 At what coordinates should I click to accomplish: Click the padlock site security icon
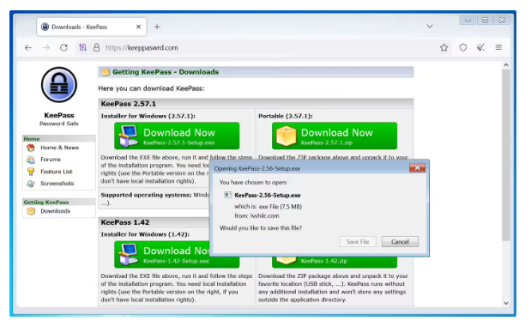tap(97, 47)
